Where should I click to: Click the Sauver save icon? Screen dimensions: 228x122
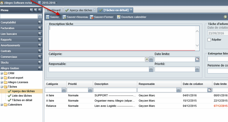(x=48, y=17)
